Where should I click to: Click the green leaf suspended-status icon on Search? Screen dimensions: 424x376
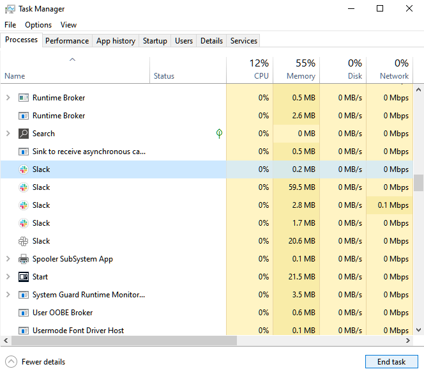click(x=219, y=134)
